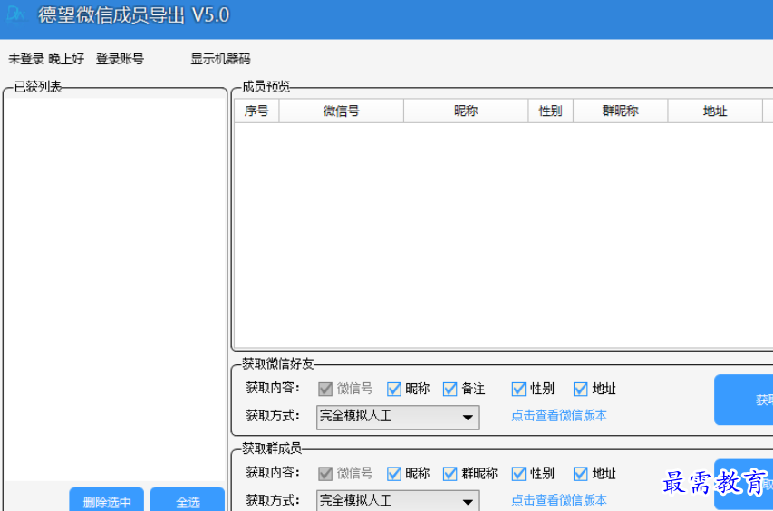773x511 pixels.
Task: Click the 获取 button for 微信好友
Action: [743, 400]
